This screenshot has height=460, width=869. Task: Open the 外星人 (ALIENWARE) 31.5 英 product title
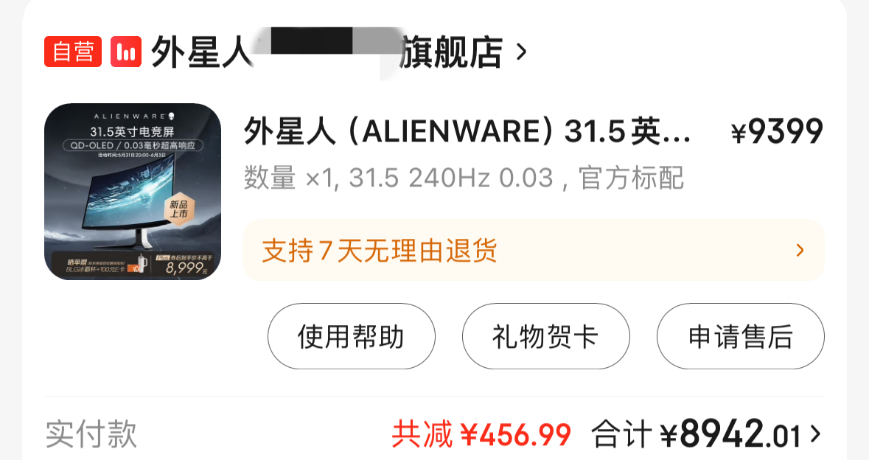[467, 133]
